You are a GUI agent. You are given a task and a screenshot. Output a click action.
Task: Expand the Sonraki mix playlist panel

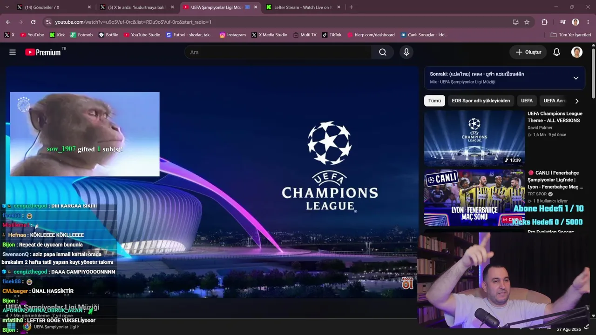(x=576, y=78)
